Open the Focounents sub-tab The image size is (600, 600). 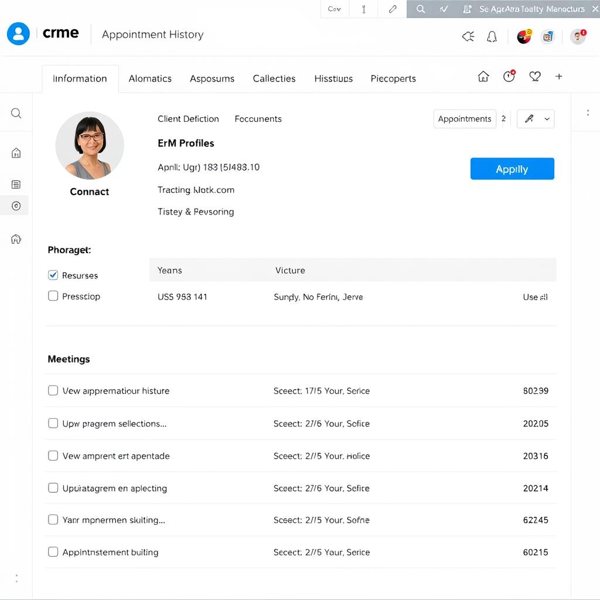(258, 119)
